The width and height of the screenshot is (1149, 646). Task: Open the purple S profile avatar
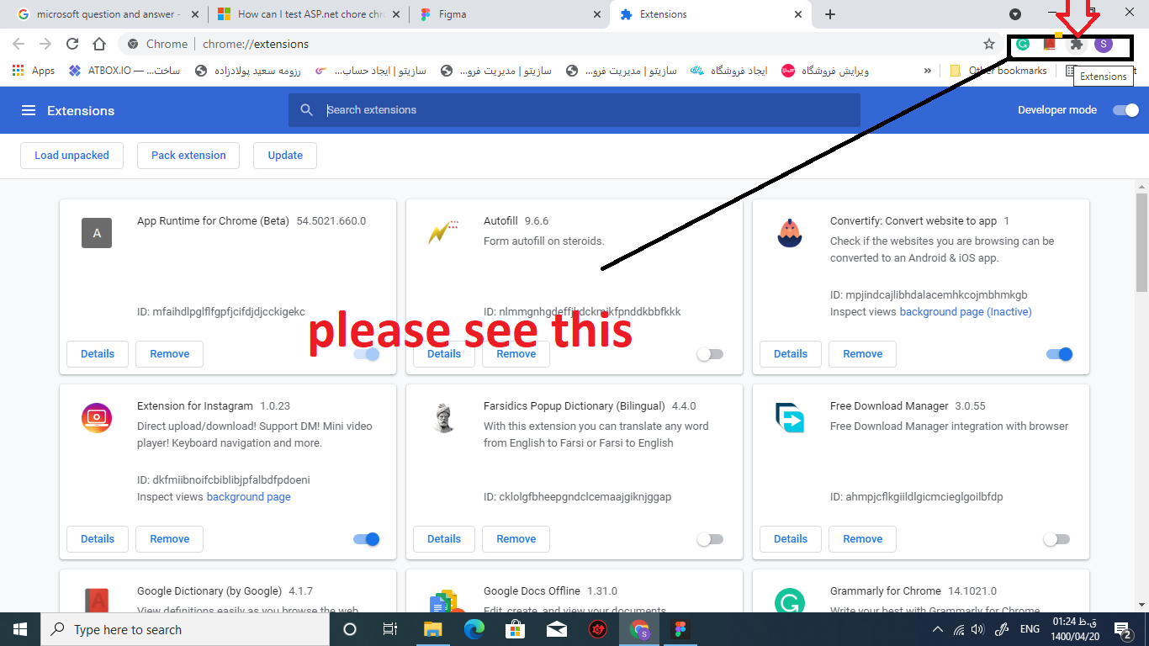[1103, 44]
